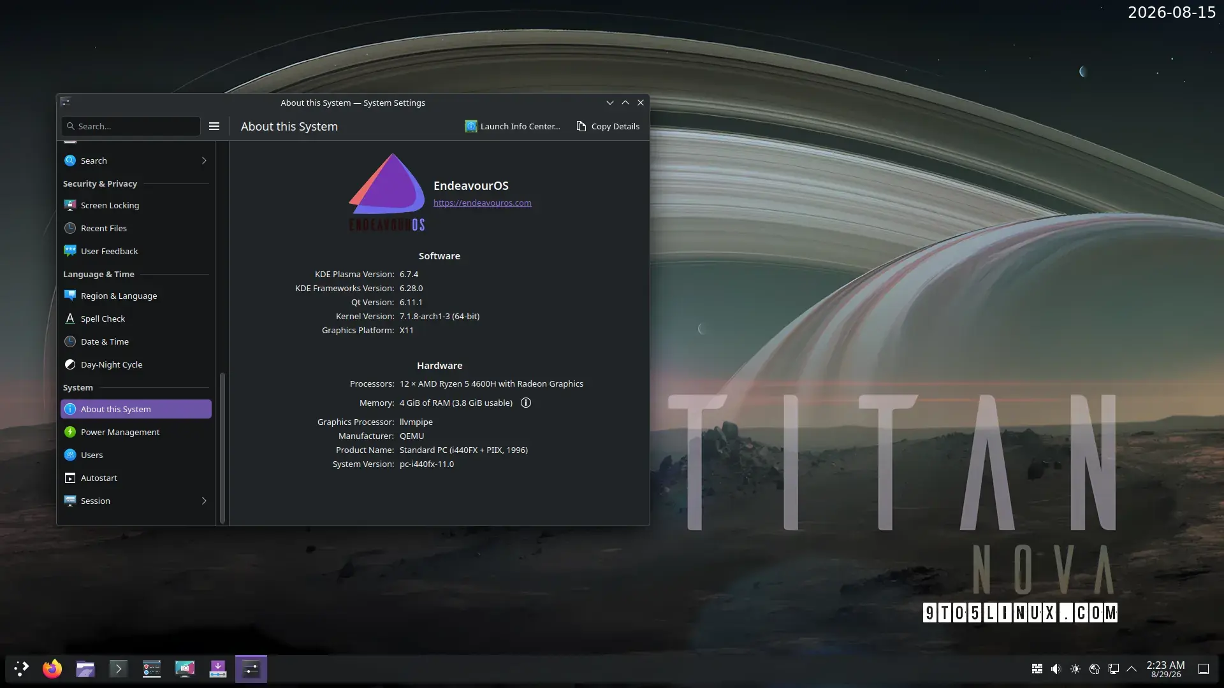Show hidden system tray icons

coord(1132,669)
